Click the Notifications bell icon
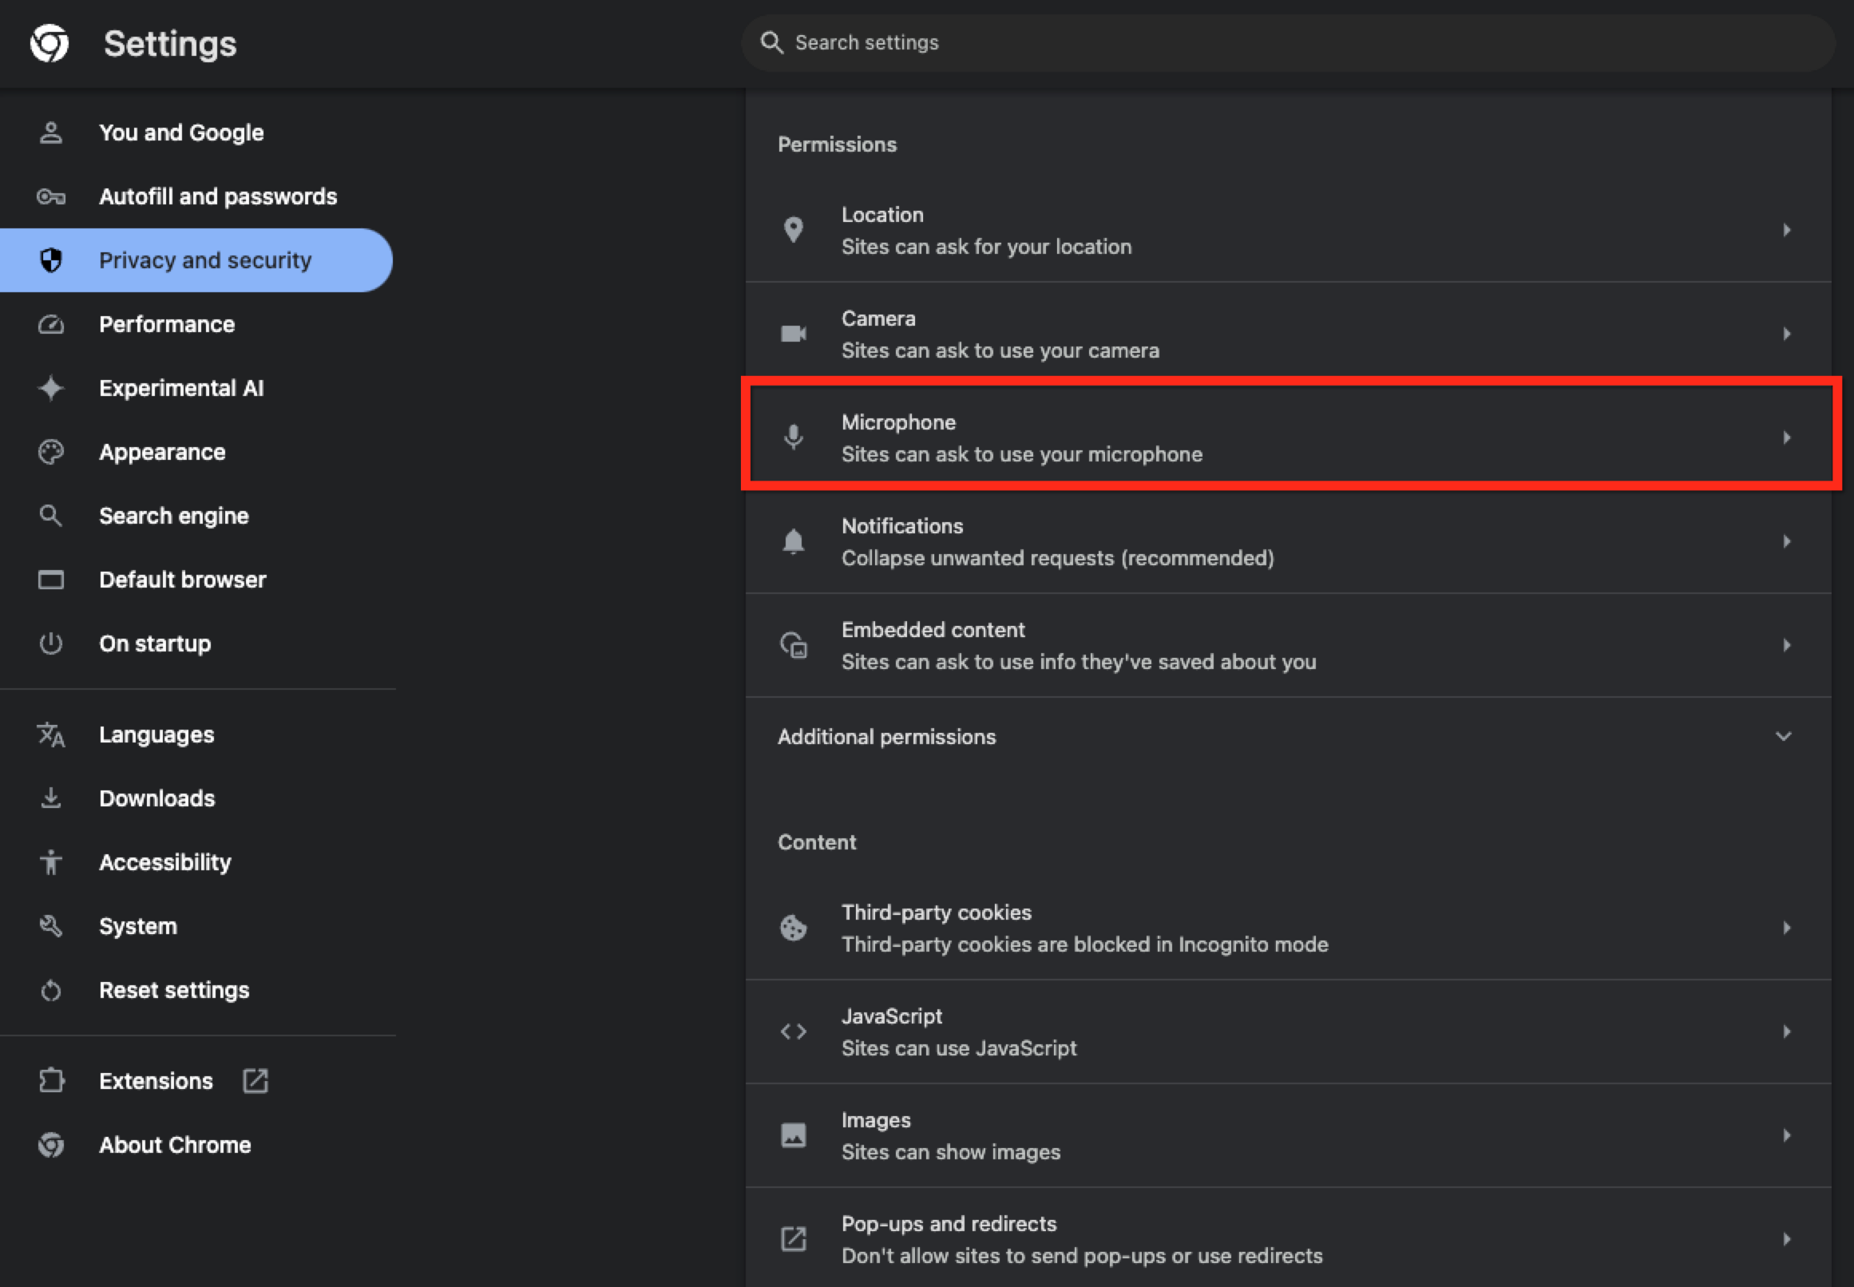Image resolution: width=1854 pixels, height=1287 pixels. tap(794, 541)
